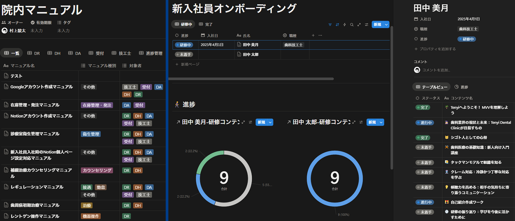Expand dropdown arrow next to top 新規 button
Image resolution: width=515 pixels, height=221 pixels.
pos(386,24)
